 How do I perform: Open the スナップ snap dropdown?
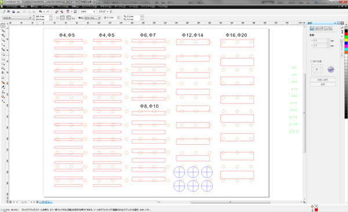[x=103, y=12]
